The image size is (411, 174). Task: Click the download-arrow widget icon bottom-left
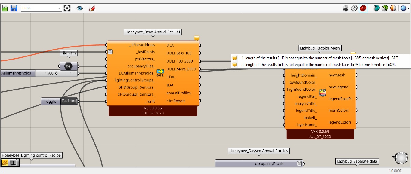pos(13,163)
